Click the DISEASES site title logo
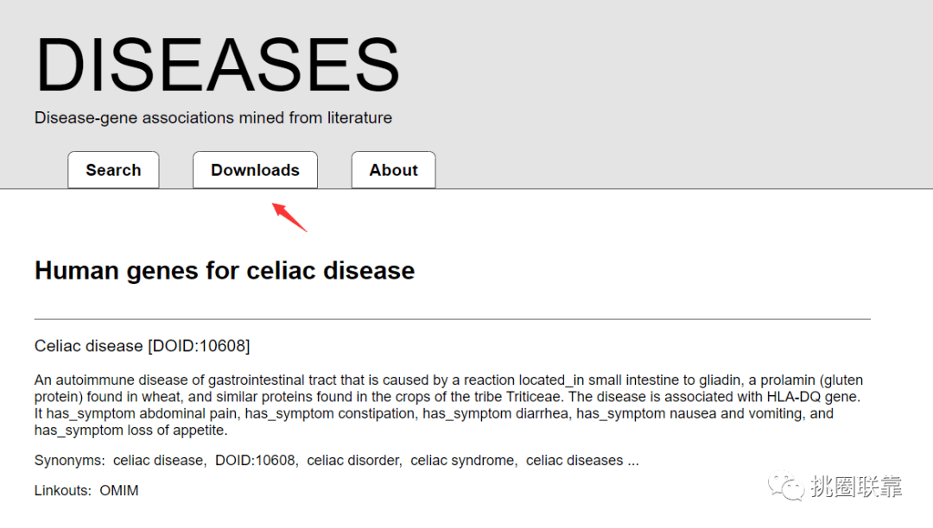 (218, 64)
